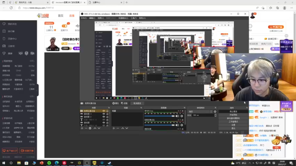This screenshot has height=166, width=296.
Task: Expand all online games category in sidebar
Action: pos(32,61)
